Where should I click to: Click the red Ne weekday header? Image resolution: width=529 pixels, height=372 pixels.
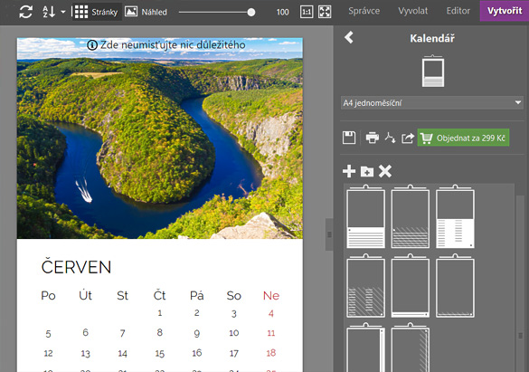pos(271,295)
